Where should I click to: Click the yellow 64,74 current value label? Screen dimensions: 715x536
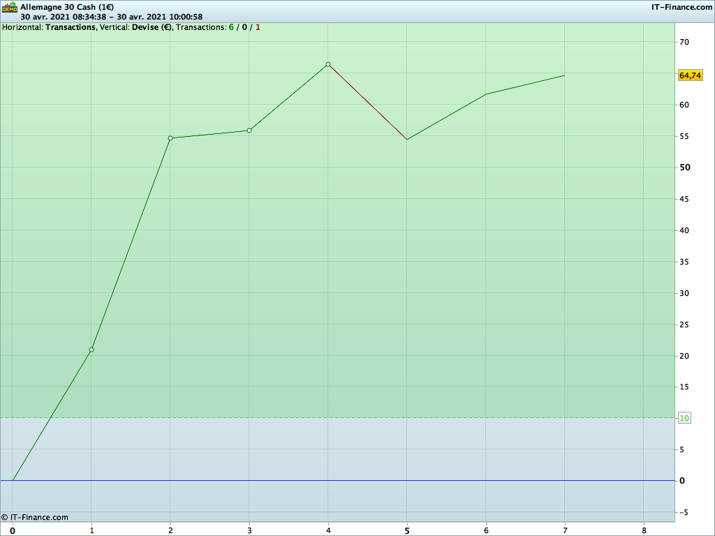pos(690,75)
